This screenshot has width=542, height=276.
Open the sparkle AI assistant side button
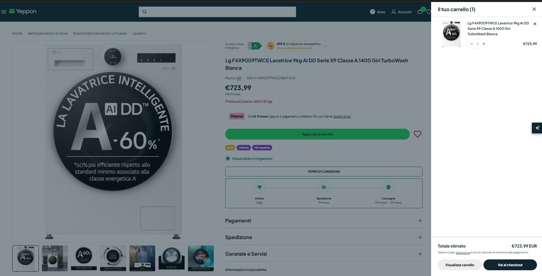tap(537, 128)
